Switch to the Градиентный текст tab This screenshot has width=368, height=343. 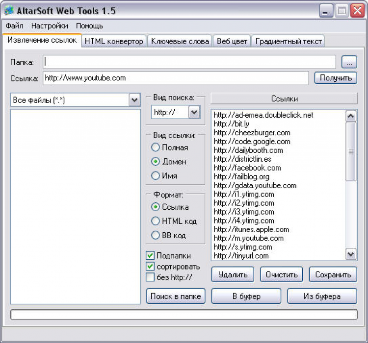pyautogui.click(x=288, y=41)
